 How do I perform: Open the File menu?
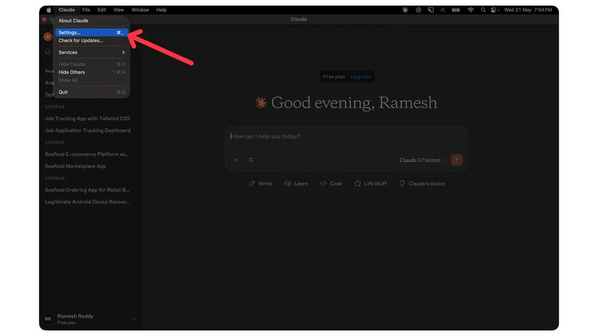coord(86,10)
